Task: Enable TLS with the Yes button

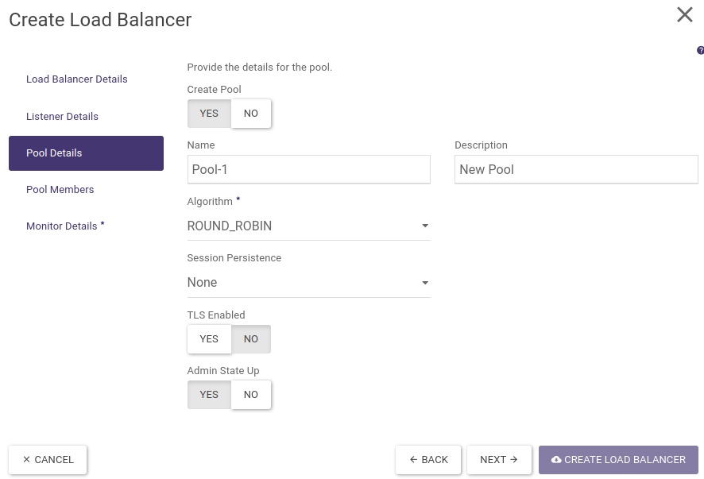Action: click(209, 339)
